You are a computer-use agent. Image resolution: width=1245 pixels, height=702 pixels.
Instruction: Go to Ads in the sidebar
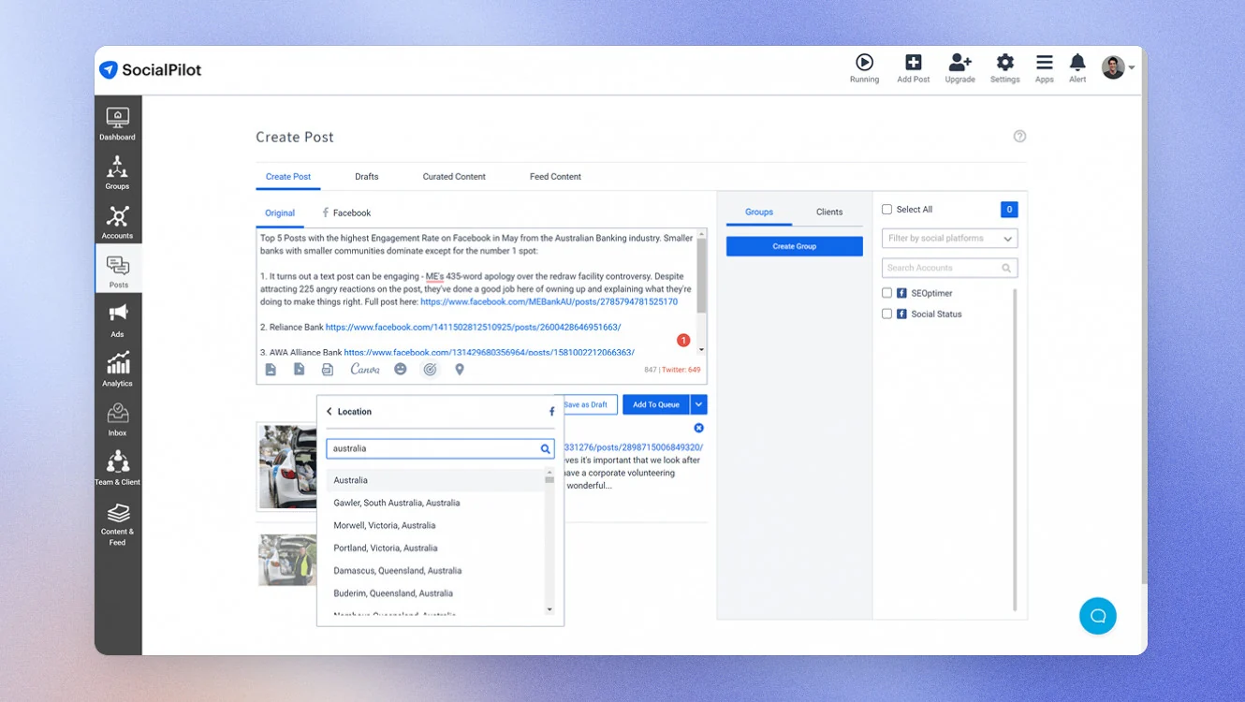click(x=117, y=319)
